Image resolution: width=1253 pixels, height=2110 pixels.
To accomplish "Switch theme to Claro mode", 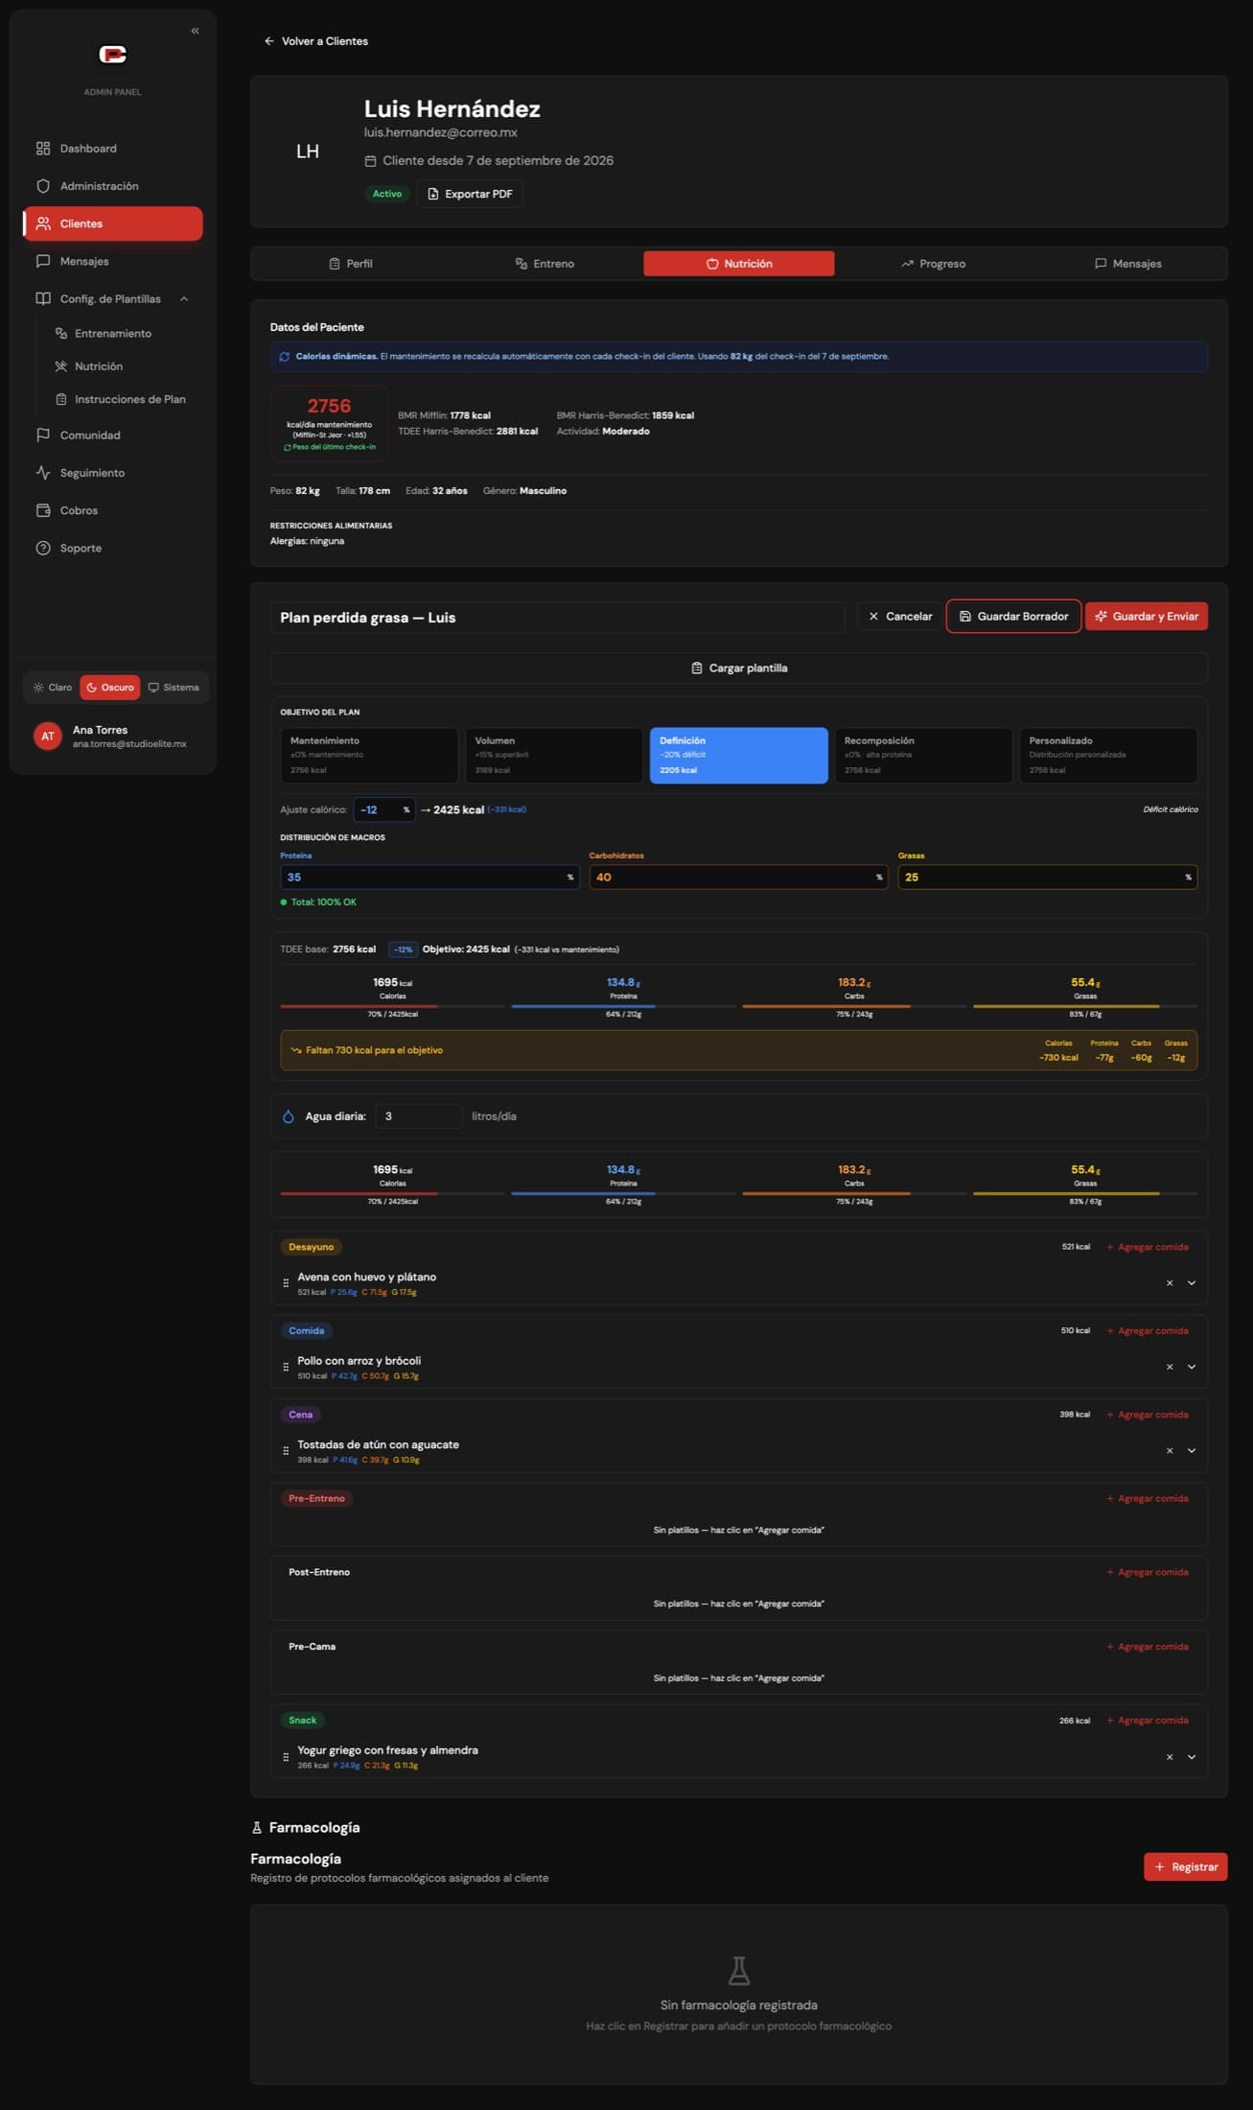I will coord(53,688).
